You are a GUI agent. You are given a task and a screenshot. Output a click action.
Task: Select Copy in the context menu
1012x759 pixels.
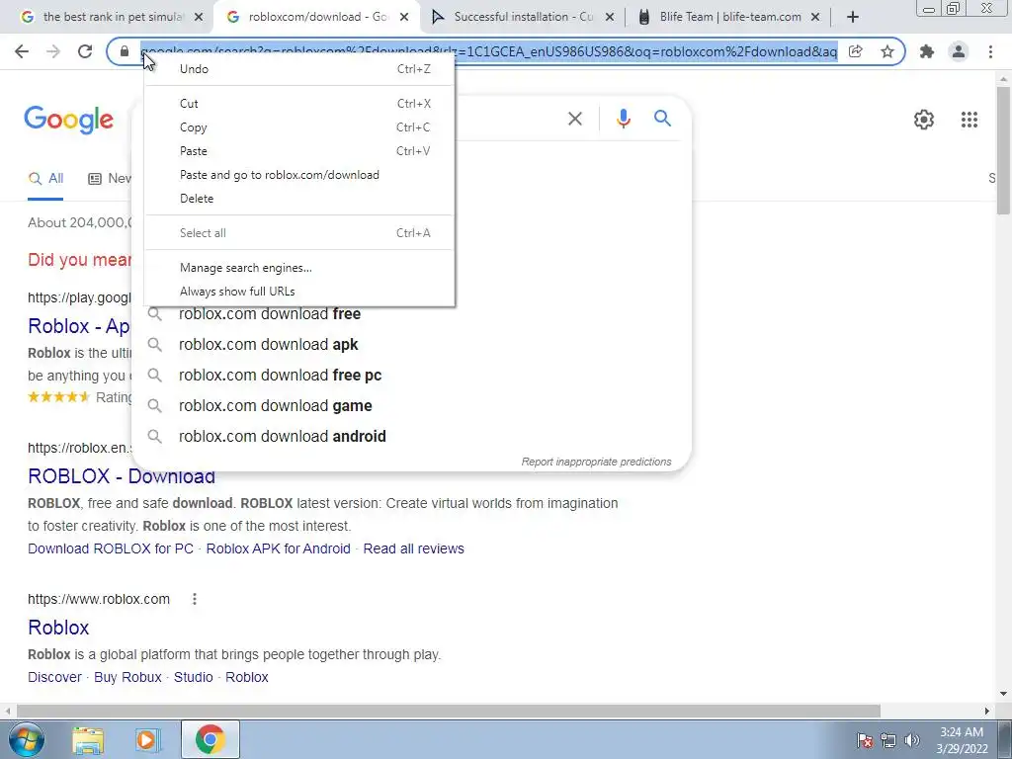tap(299, 127)
